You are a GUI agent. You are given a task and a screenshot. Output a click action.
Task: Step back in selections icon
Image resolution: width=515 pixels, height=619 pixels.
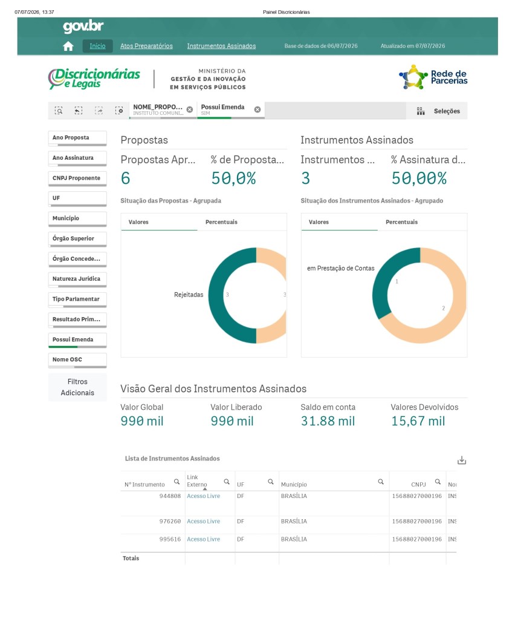(x=79, y=111)
